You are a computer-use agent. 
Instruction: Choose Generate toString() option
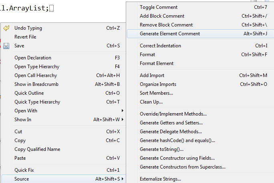[x=161, y=149]
